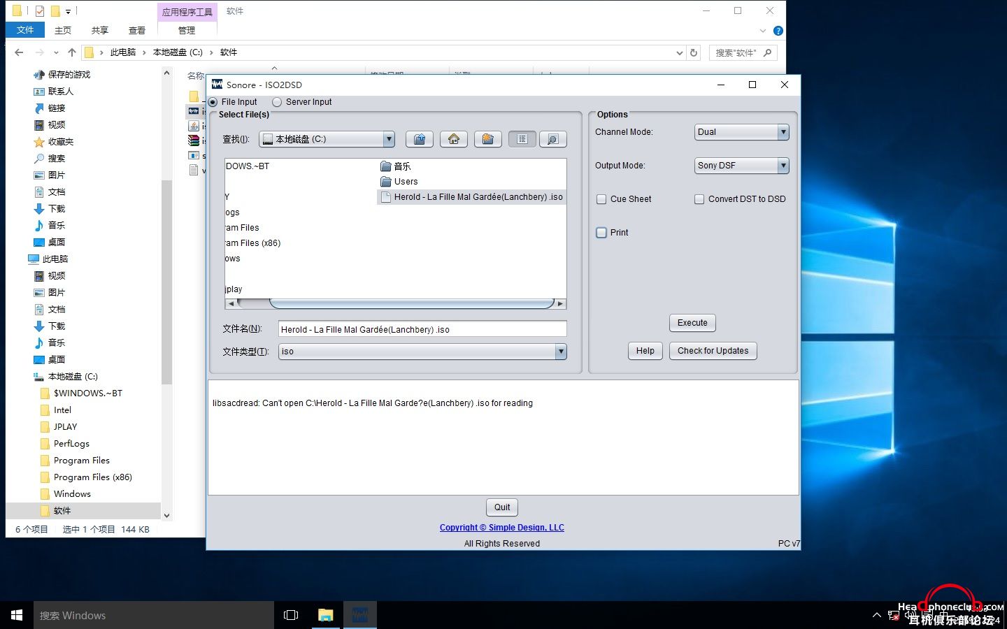Go up one folder in Explorer
This screenshot has width=1007, height=629.
[71, 52]
